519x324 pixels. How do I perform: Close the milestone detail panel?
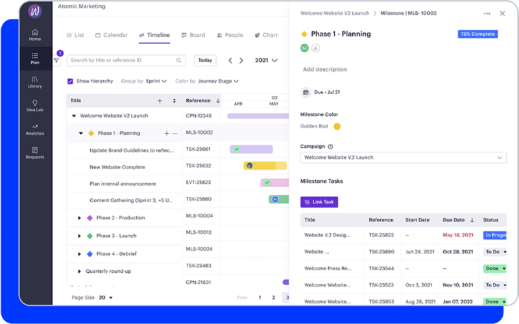click(502, 13)
